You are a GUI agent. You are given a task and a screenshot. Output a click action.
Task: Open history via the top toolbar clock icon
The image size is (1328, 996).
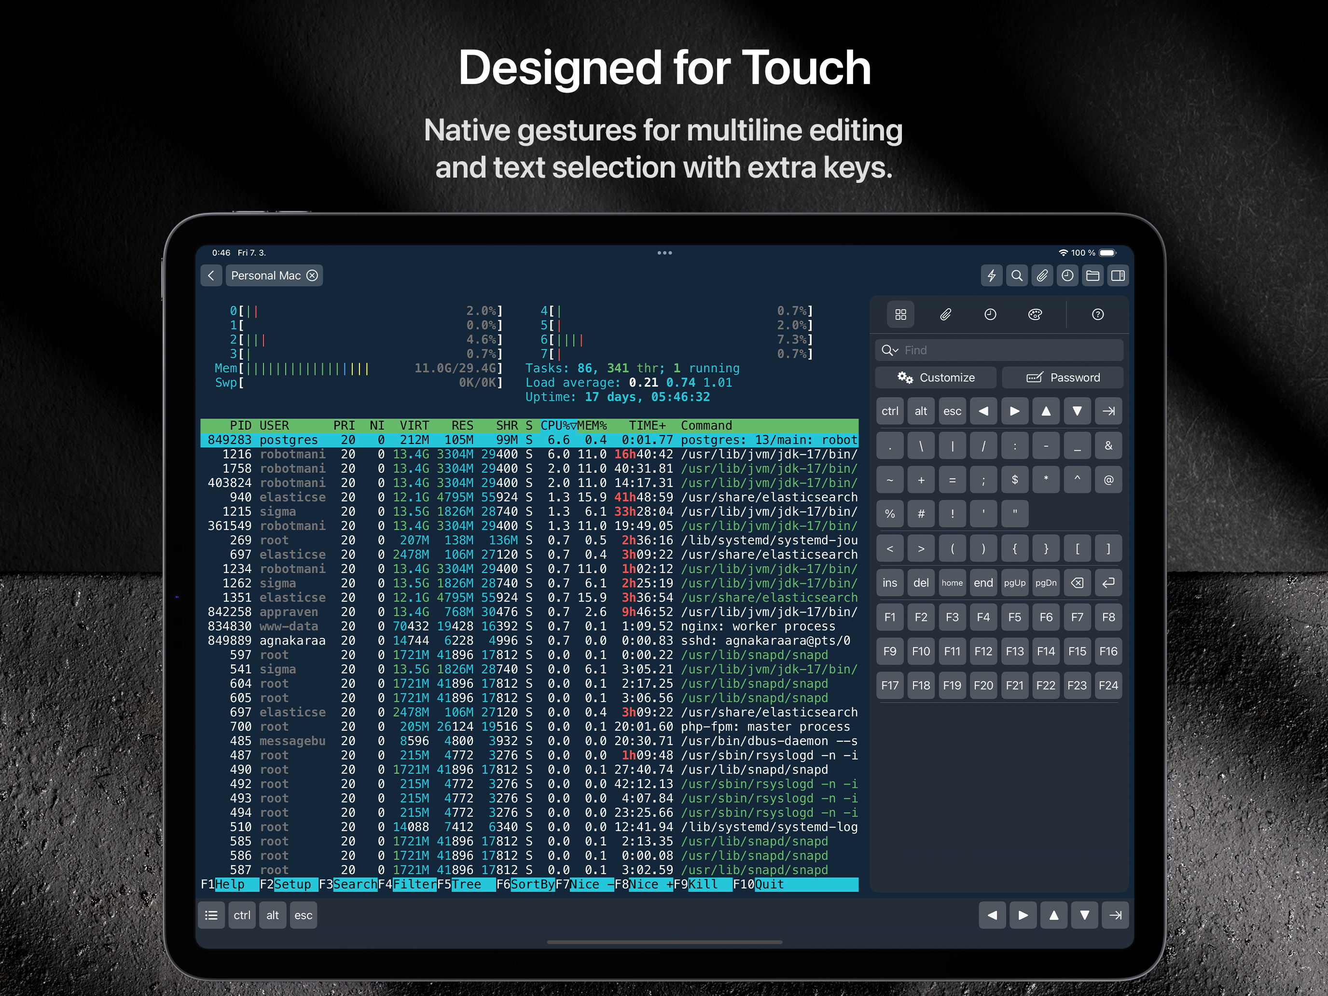pos(1067,276)
